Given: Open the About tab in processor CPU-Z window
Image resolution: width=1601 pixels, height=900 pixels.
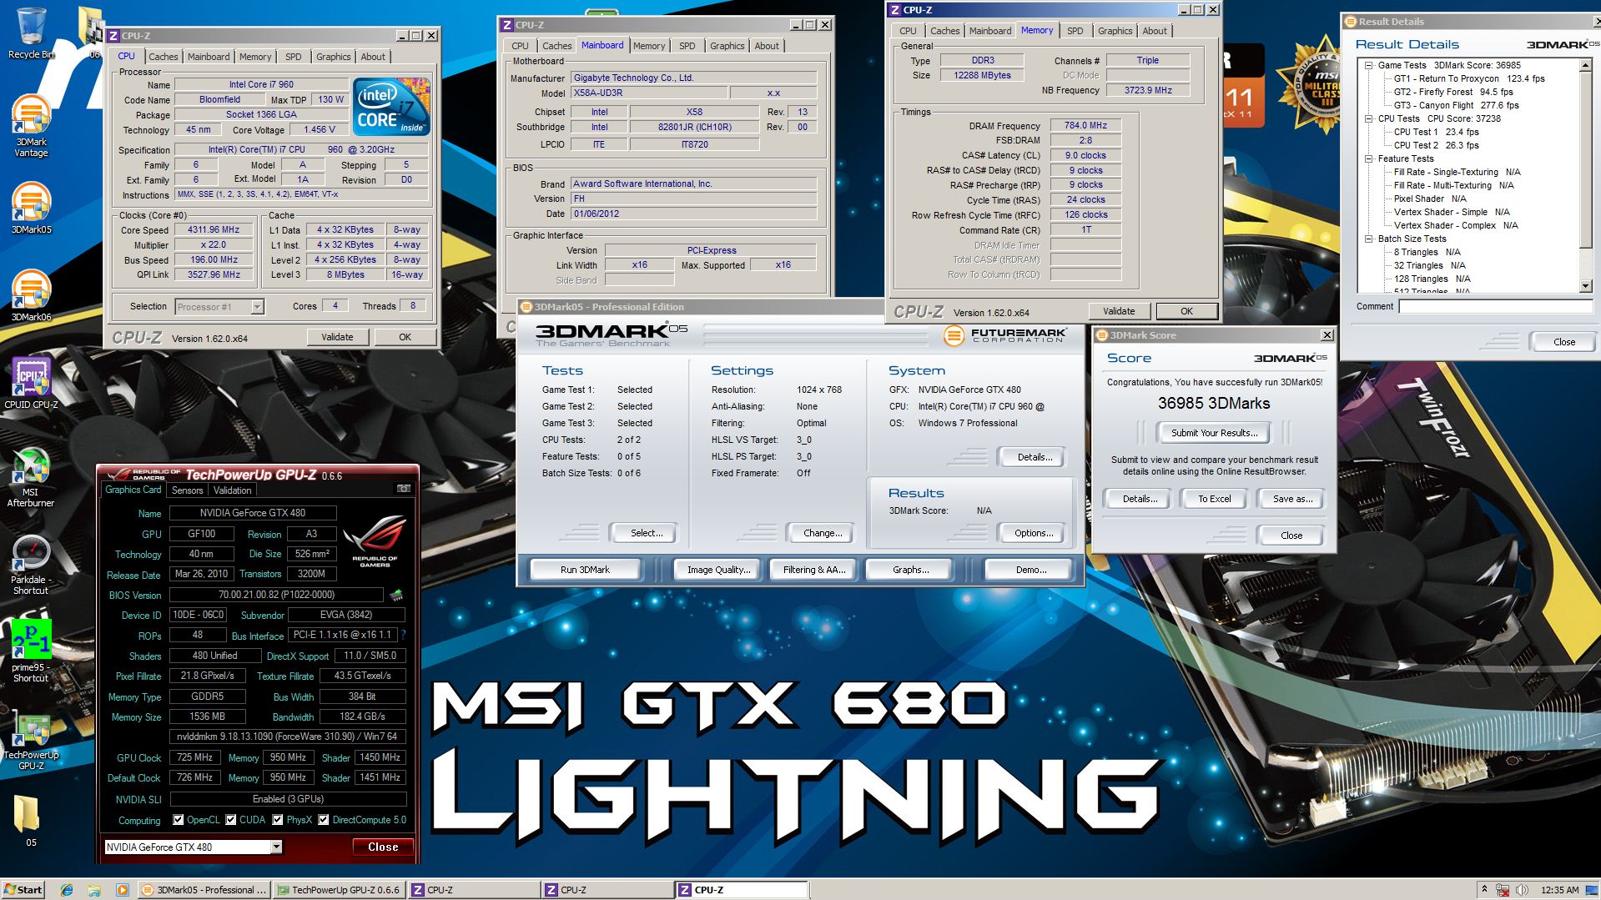Looking at the screenshot, I should point(373,57).
